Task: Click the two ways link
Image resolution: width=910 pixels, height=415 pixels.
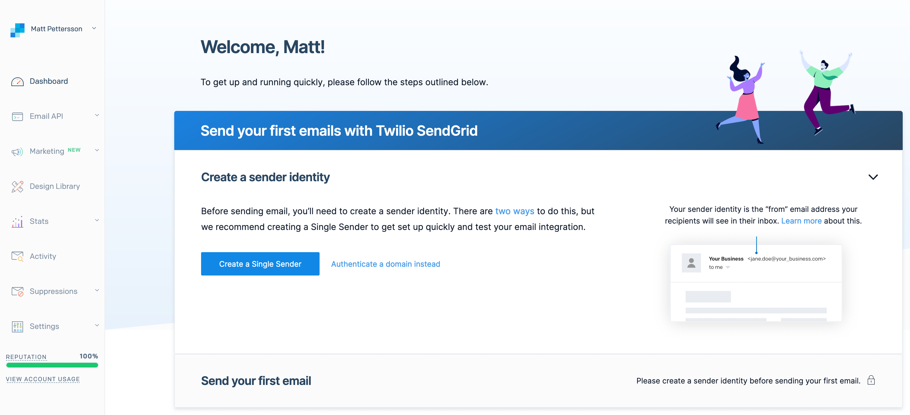Action: (x=515, y=211)
